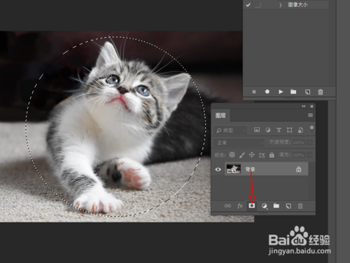Screen dimensions: 350x263
Task: Stop action recording in Actions panel
Action: coord(254,92)
